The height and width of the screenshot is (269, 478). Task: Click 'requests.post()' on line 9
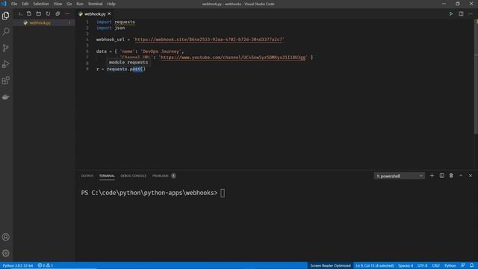coord(126,69)
